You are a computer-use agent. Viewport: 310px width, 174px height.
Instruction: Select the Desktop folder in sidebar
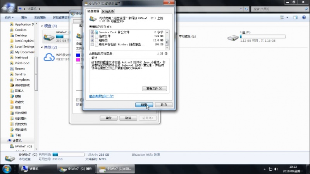point(18,35)
